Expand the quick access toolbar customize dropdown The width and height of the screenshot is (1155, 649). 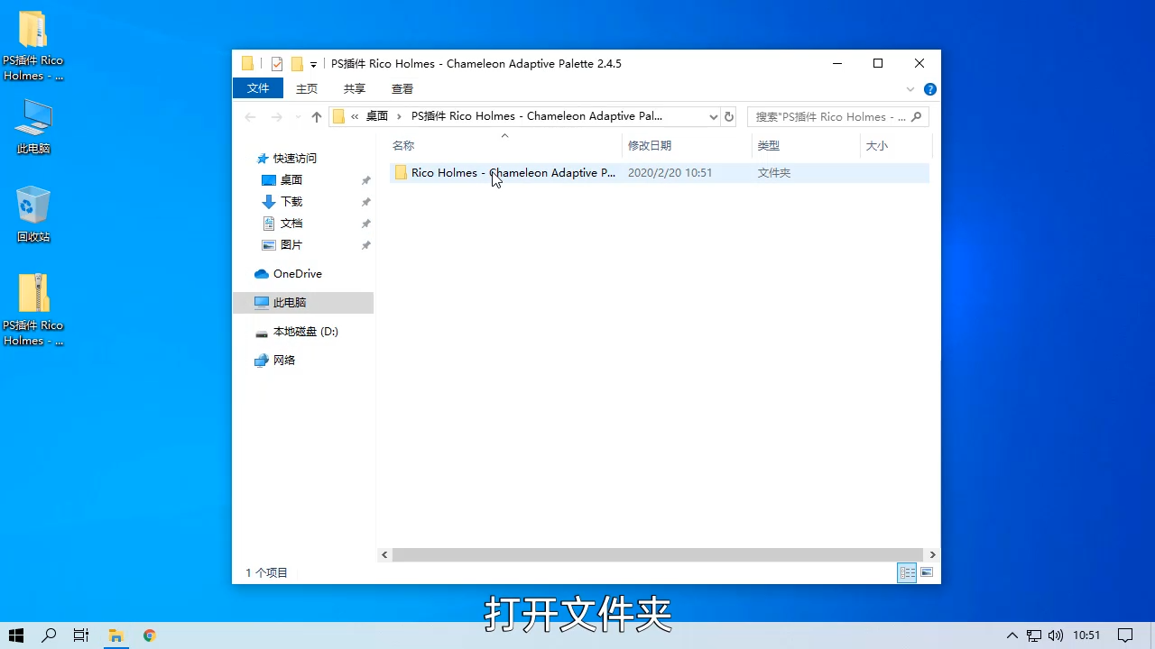tap(313, 63)
